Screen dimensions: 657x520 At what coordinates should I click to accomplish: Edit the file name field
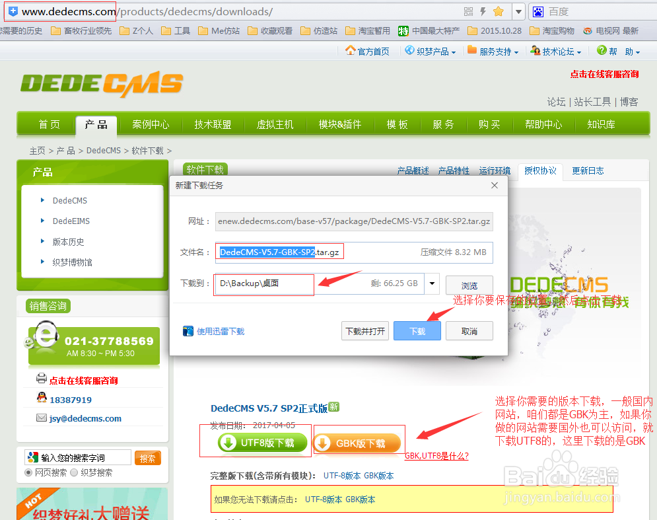354,252
